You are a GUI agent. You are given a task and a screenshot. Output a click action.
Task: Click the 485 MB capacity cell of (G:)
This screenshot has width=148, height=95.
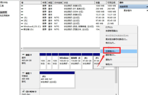(x=100, y=24)
